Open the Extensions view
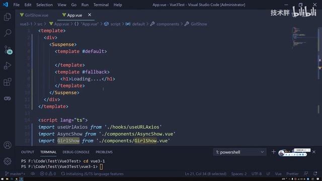 pos(8,82)
